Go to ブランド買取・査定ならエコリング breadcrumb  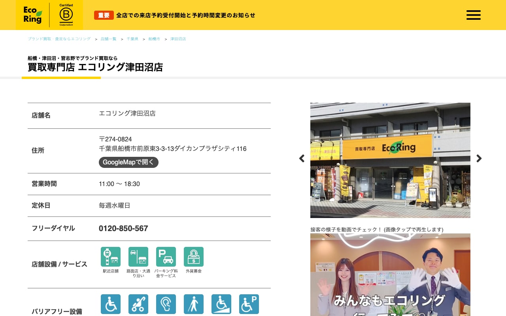tap(59, 39)
